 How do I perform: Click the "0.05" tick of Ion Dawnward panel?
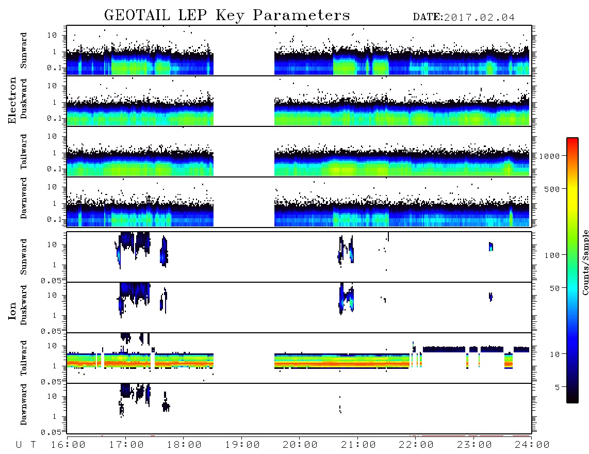(51, 432)
